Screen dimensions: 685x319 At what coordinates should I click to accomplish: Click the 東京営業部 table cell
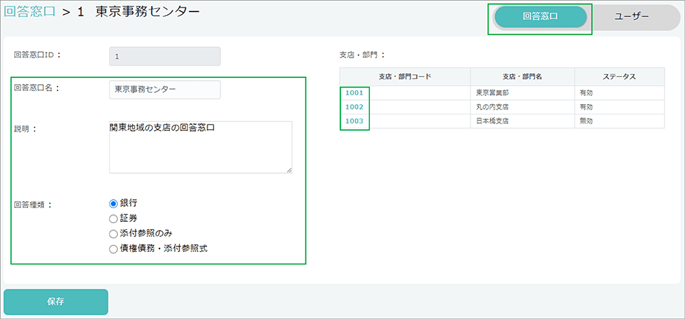491,92
